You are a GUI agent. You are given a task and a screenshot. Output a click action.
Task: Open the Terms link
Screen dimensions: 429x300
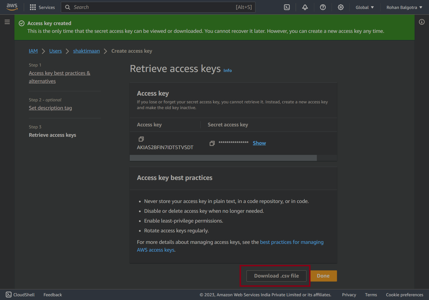pyautogui.click(x=371, y=295)
